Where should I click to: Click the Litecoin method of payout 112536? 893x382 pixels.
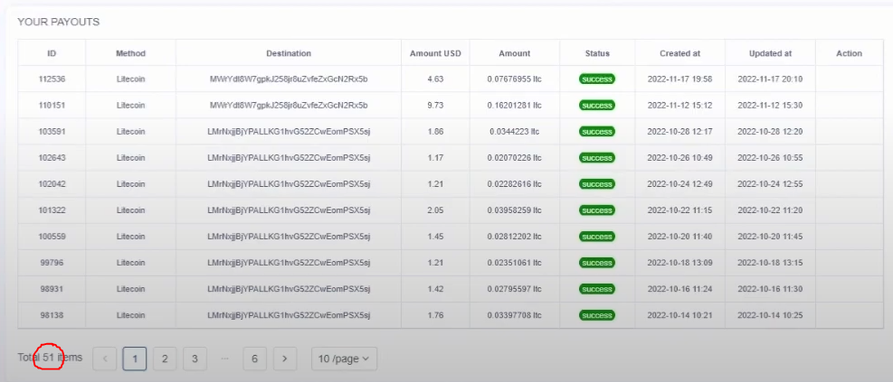coord(130,79)
